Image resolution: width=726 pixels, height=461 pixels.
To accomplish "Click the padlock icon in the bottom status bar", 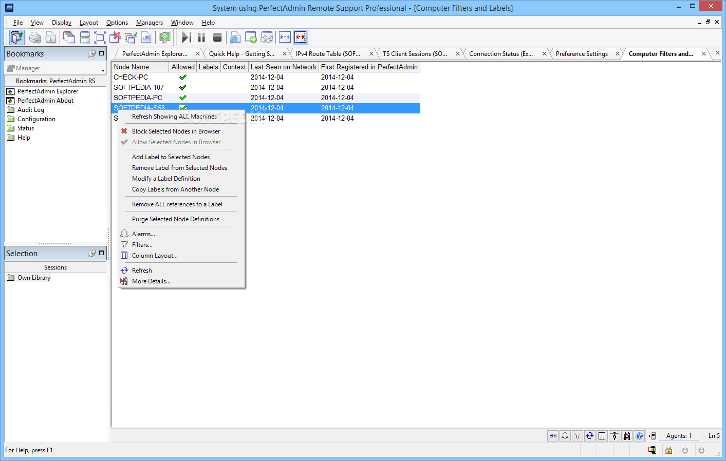I will coord(668,450).
